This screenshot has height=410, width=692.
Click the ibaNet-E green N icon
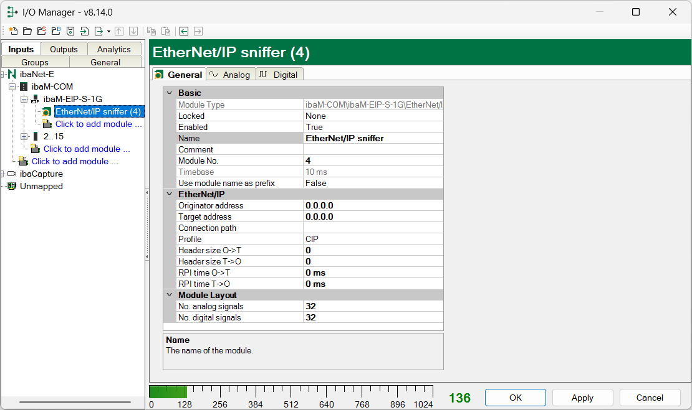[12, 75]
